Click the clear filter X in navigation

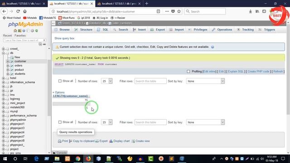[x=44, y=40]
